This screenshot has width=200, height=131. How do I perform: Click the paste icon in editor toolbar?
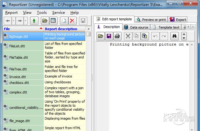(x=144, y=36)
